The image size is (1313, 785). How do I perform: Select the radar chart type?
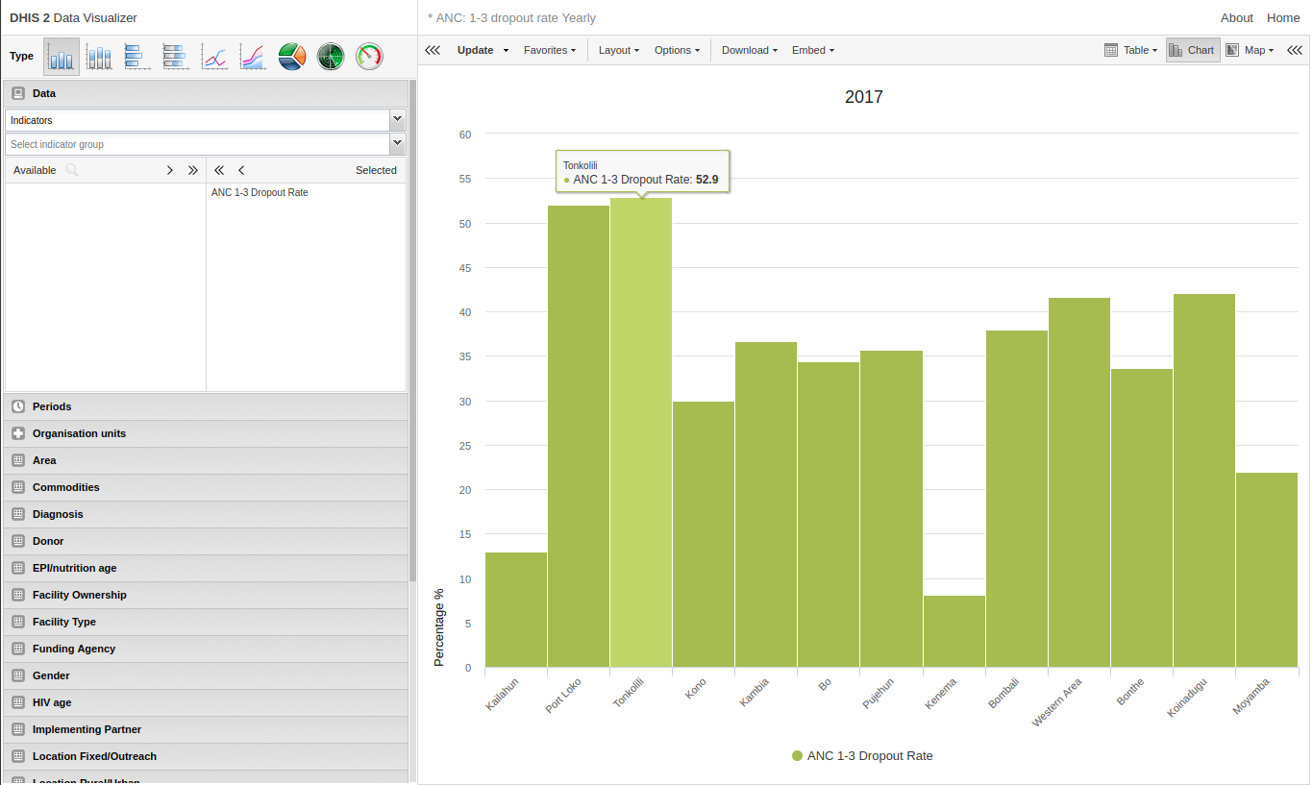click(x=330, y=56)
